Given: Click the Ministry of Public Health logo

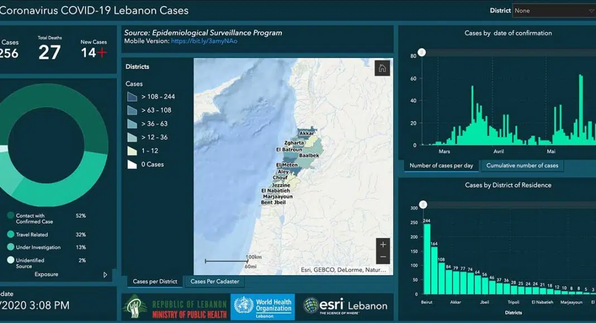Looking at the screenshot, I should point(175,308).
